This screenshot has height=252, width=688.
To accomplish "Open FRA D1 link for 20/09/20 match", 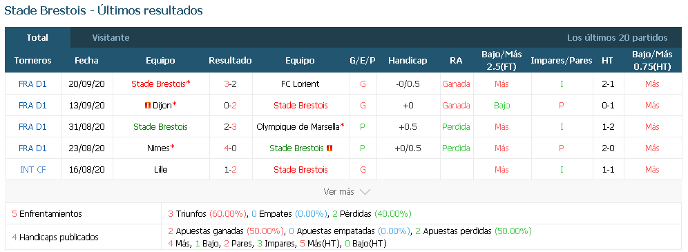I will pyautogui.click(x=33, y=84).
